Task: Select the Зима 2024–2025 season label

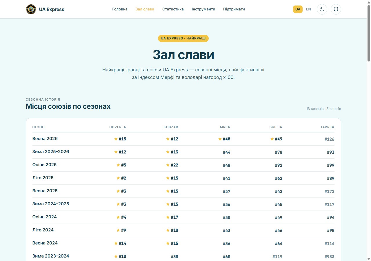Action: pos(51,204)
